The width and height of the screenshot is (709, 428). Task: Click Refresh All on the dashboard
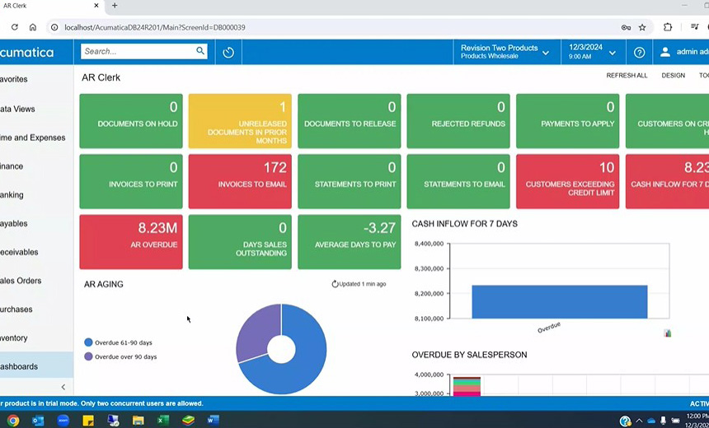pos(627,76)
